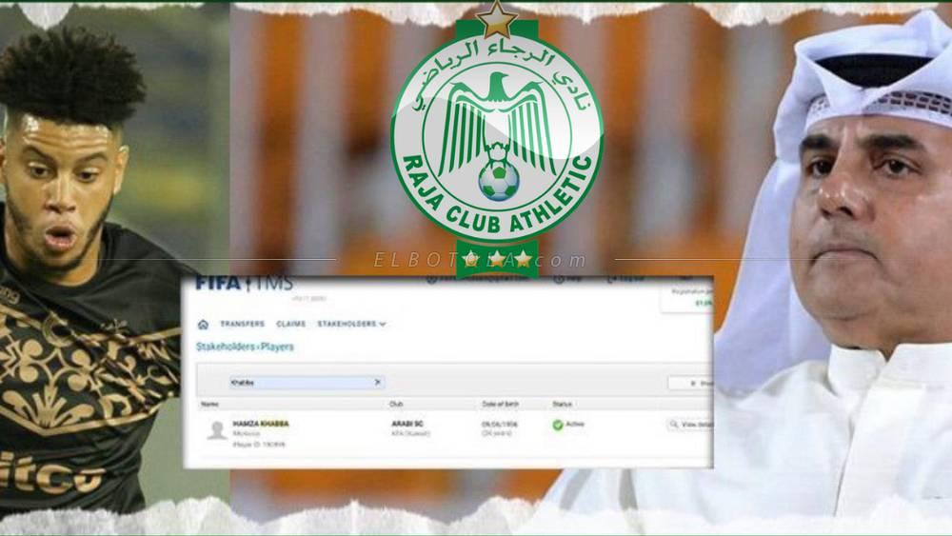
Task: Select the Log out link in header
Action: coord(625,279)
